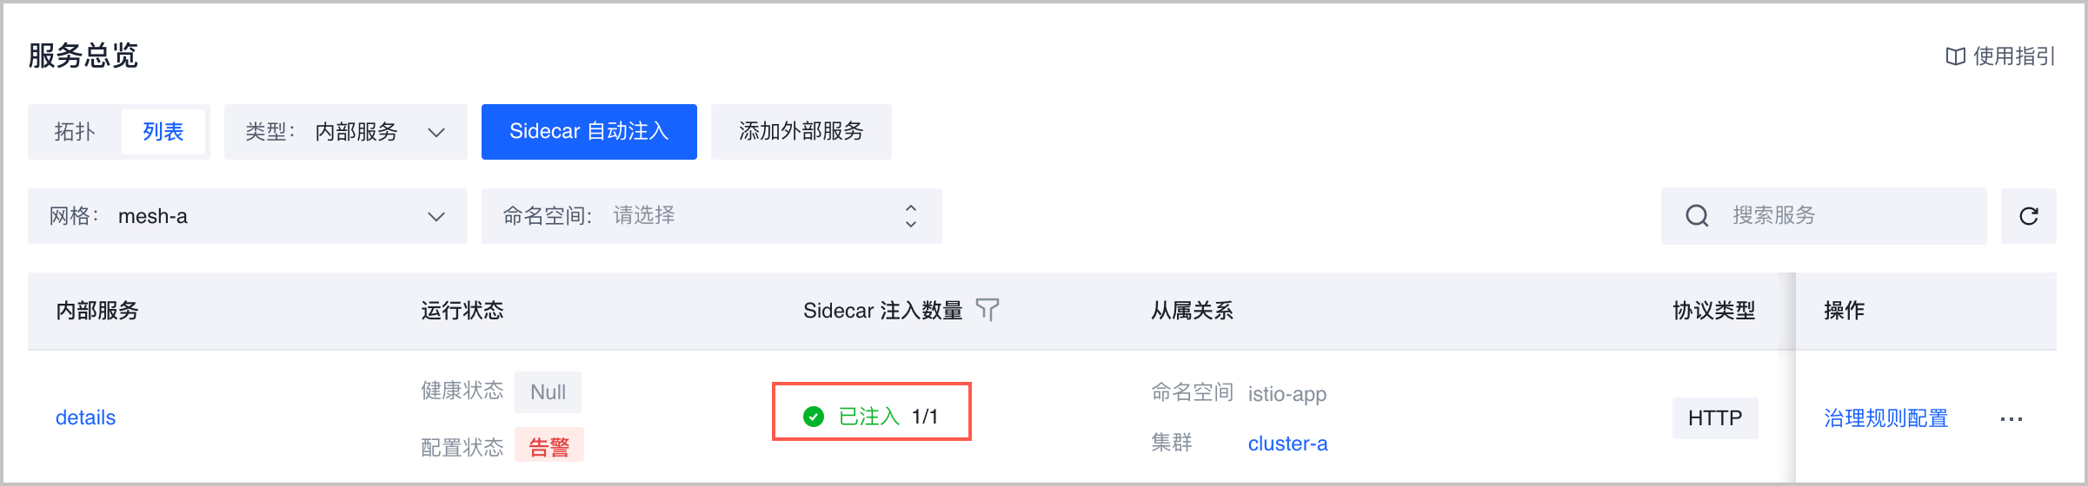Open the 类型 内部服务 dropdown
Image resolution: width=2088 pixels, height=486 pixels.
(345, 132)
